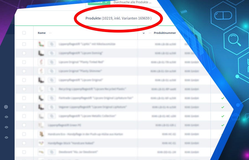Click the three-dot options before Produktnummer header
This screenshot has width=249, height=160.
(150, 33)
